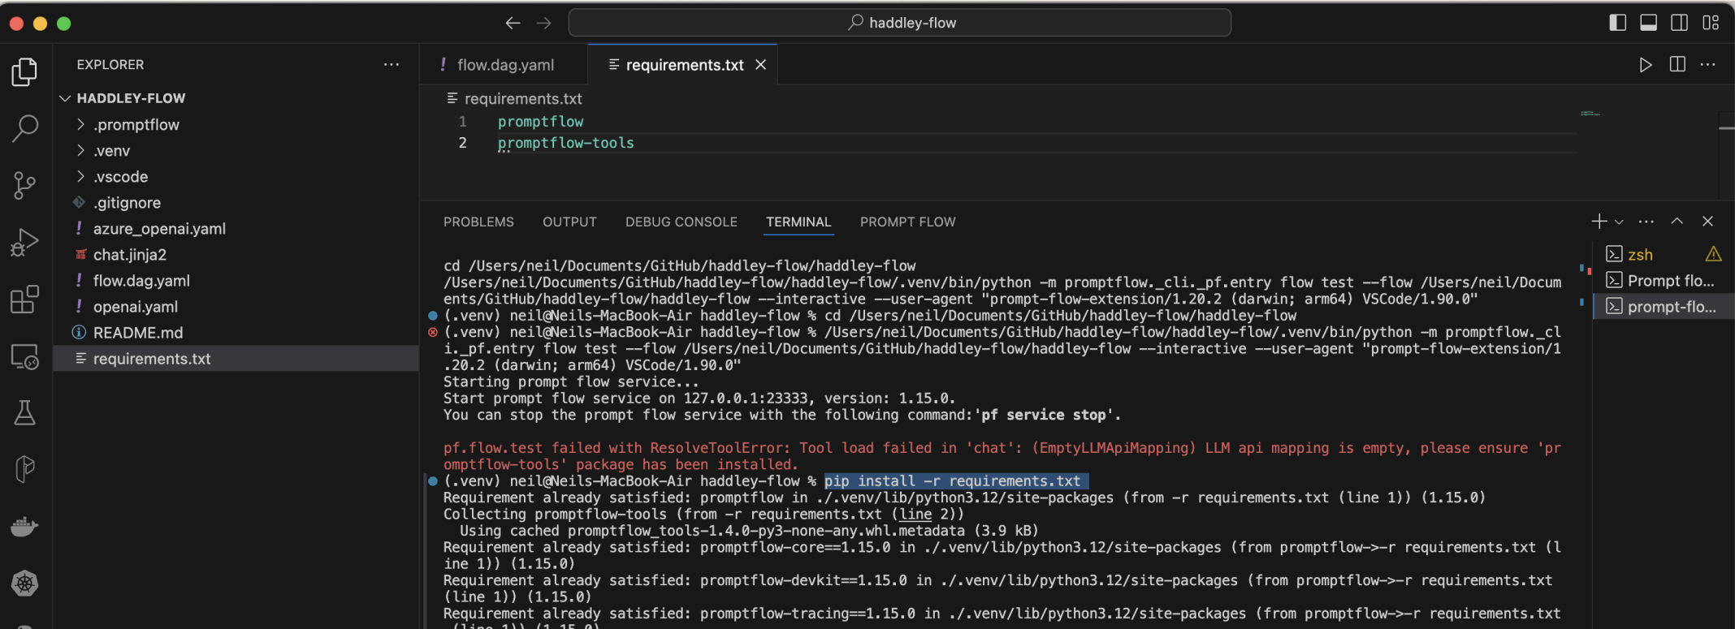
Task: Select the zsh terminal in terminal list
Action: pyautogui.click(x=1640, y=255)
